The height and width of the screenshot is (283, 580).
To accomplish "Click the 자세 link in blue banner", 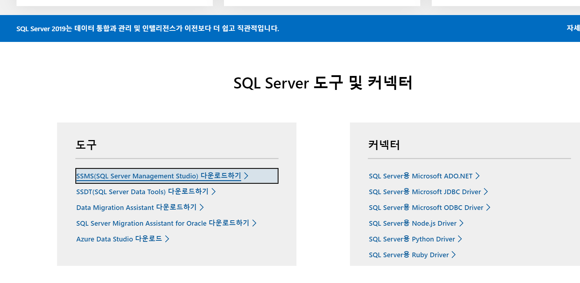I will coord(573,28).
